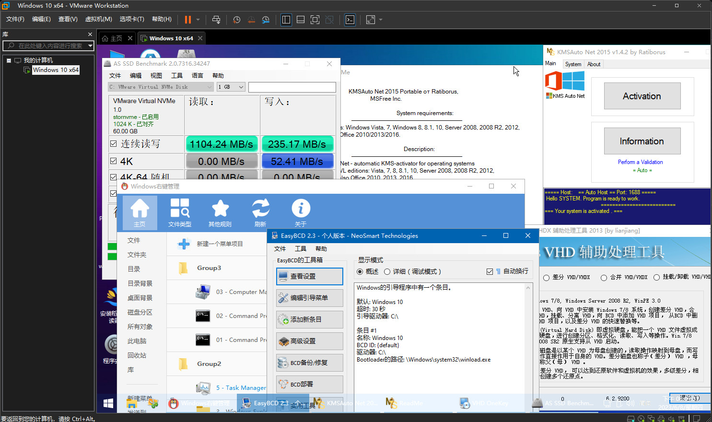
Task: Switch to KMSAuto Net in the guest taskbar
Action: [345, 403]
